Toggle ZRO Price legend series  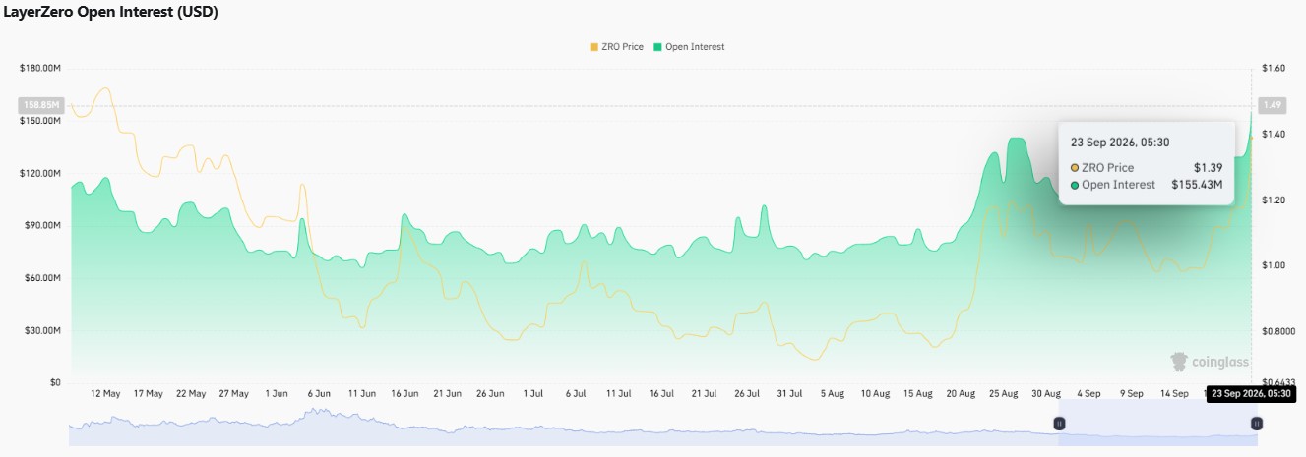click(616, 47)
